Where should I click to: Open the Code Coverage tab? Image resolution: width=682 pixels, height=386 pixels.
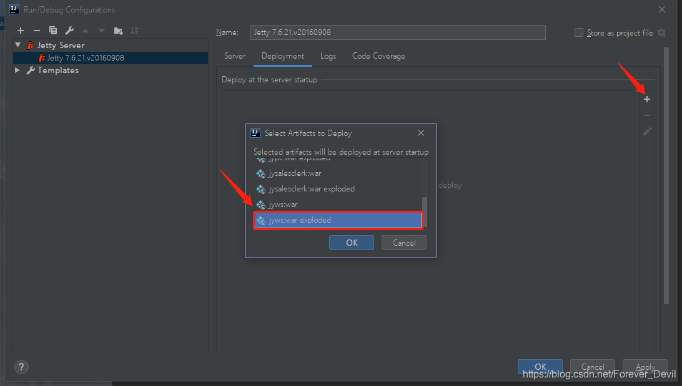pyautogui.click(x=378, y=56)
